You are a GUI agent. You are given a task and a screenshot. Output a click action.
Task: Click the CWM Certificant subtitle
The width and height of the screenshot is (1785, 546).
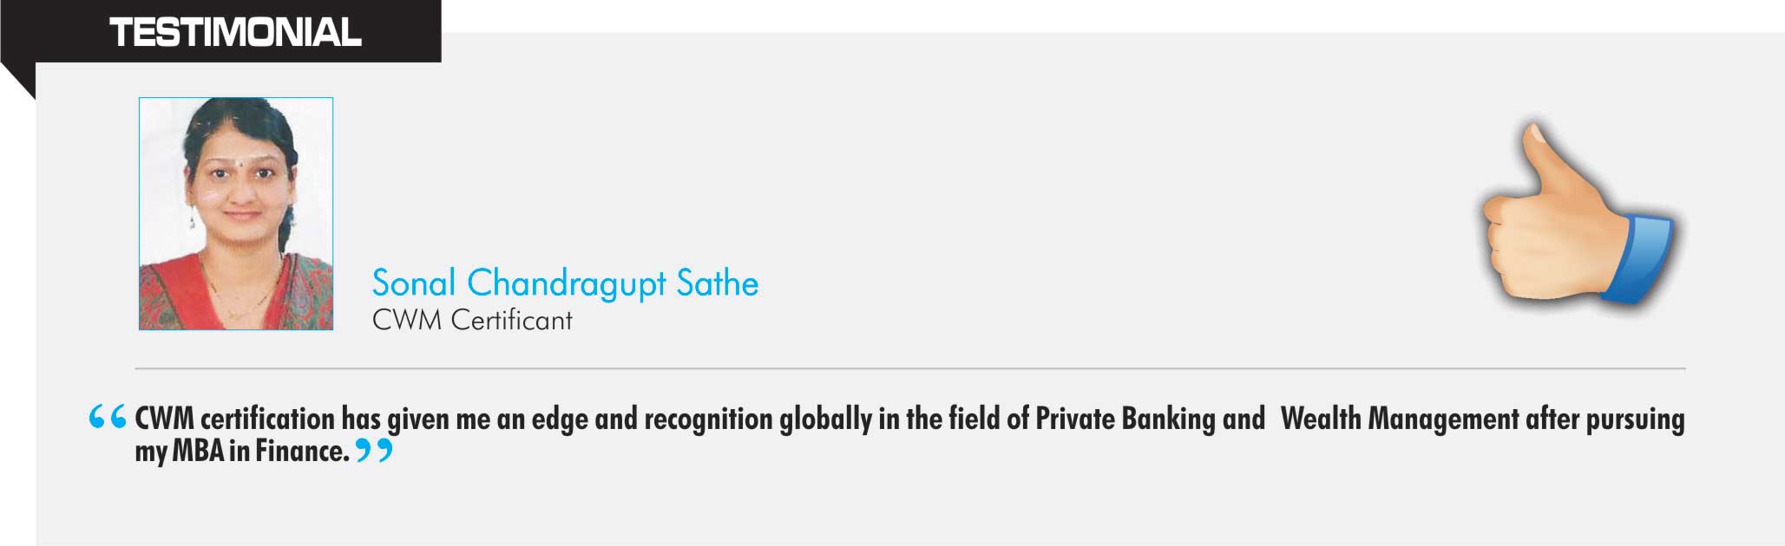pos(472,320)
